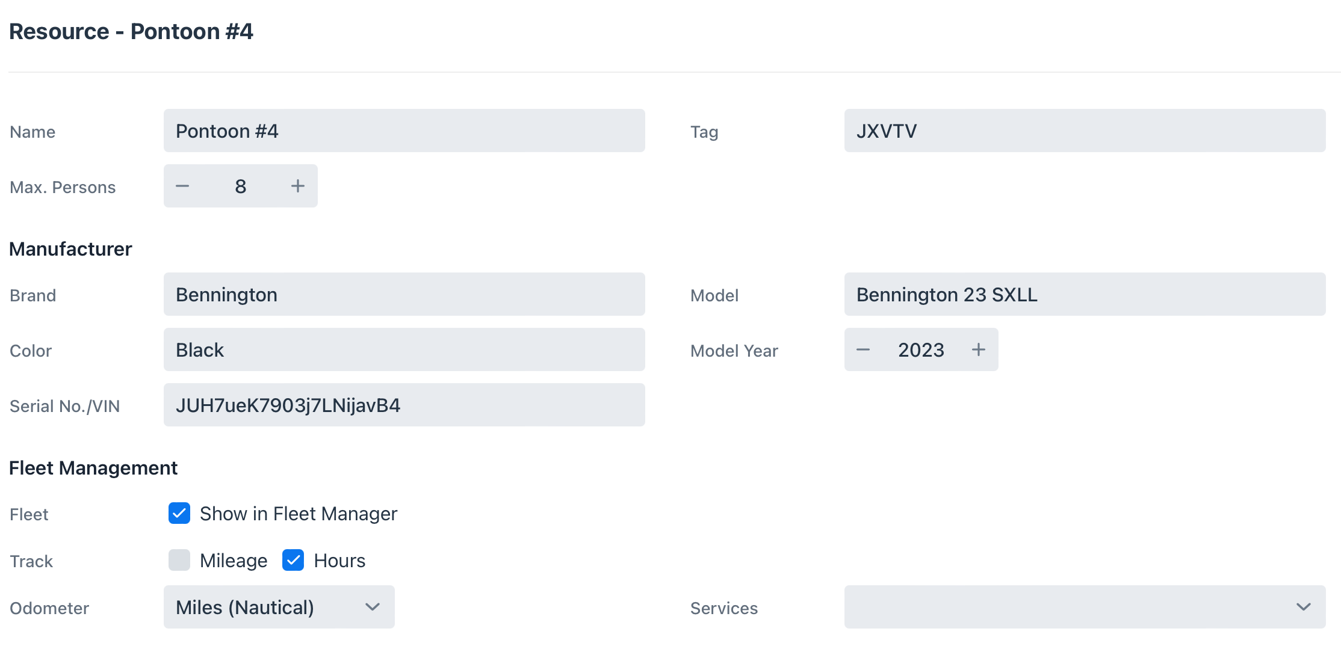Viewport: 1341px width, 652px height.
Task: Edit the Model field Bennington 23 SXLL
Action: 1085,295
